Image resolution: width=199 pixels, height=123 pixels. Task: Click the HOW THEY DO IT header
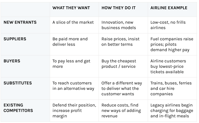click(119, 8)
